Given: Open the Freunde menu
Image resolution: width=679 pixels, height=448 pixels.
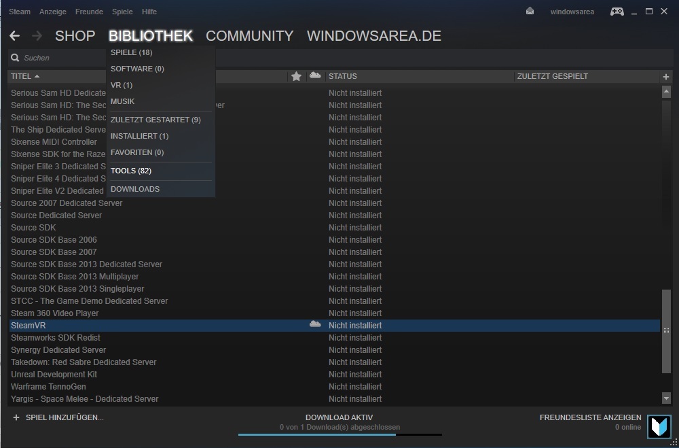Looking at the screenshot, I should click(89, 12).
